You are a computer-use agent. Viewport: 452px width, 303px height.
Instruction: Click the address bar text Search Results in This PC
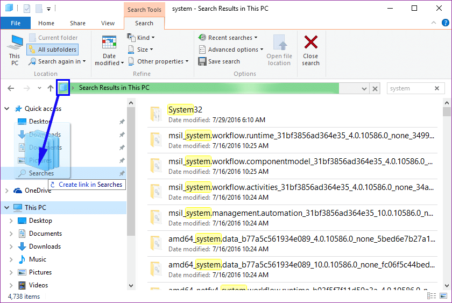(114, 88)
